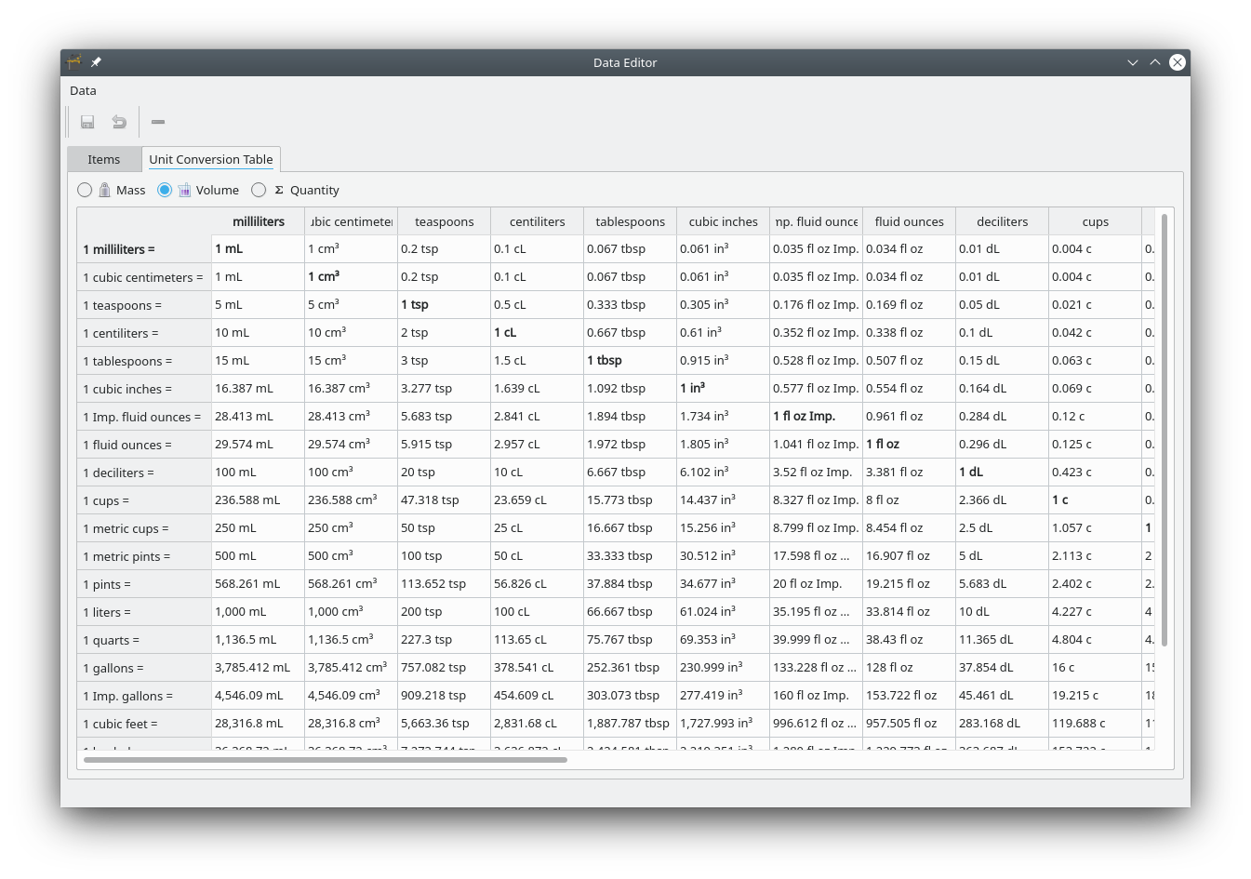
Task: Click the Undo arrow toolbar icon
Action: coord(119,122)
